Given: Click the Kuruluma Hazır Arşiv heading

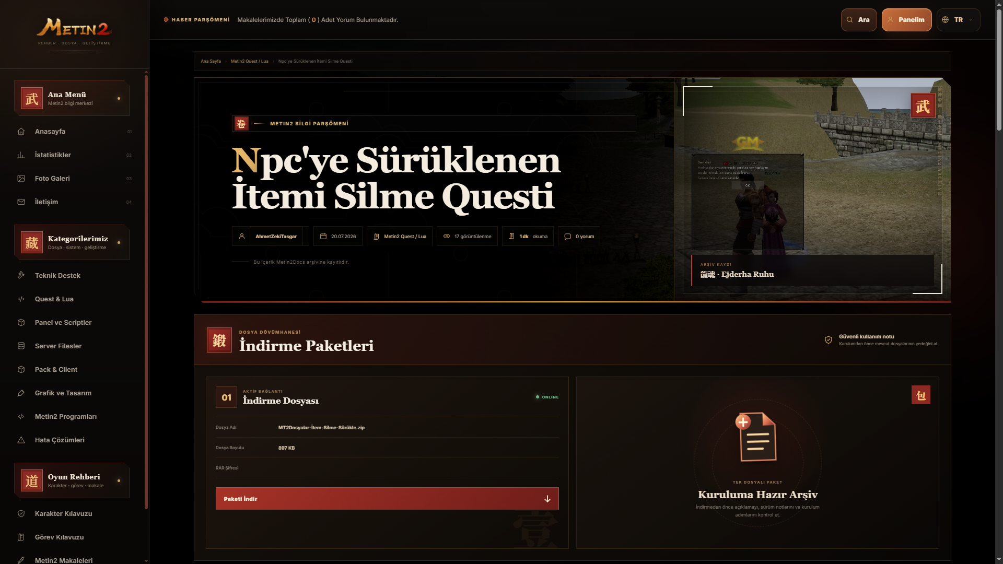Looking at the screenshot, I should coord(757,495).
